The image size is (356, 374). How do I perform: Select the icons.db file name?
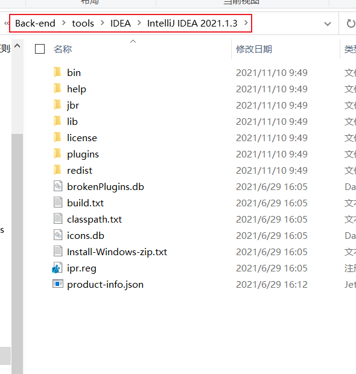pyautogui.click(x=86, y=235)
